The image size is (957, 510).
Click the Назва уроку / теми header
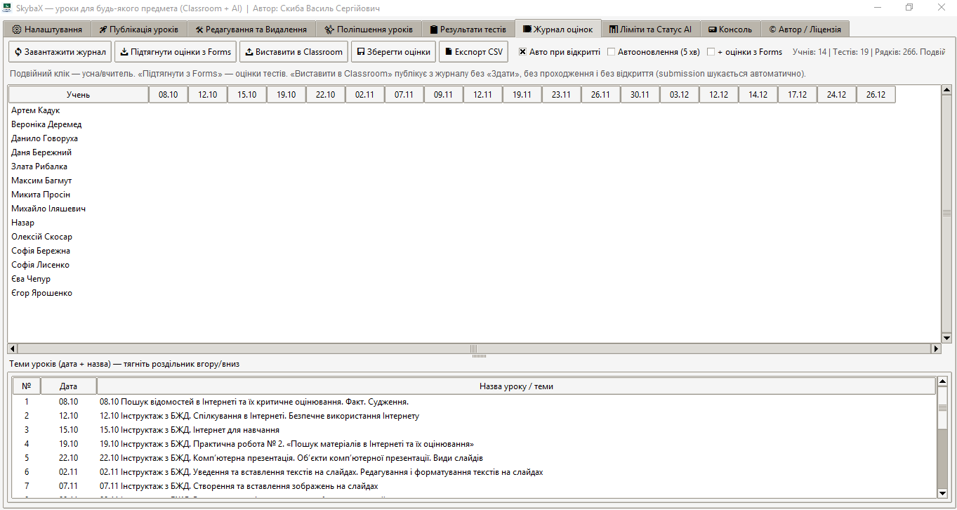[516, 386]
